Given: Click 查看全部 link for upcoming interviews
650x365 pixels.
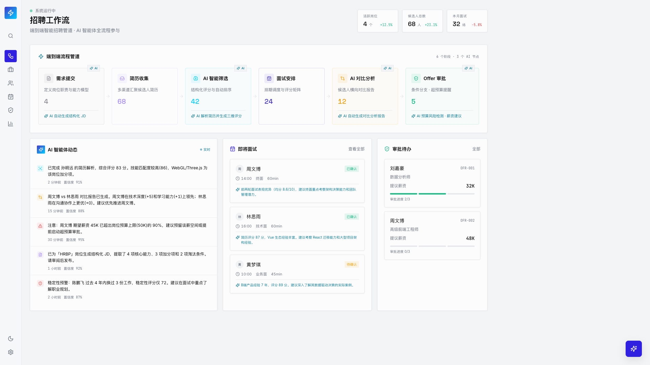Looking at the screenshot, I should [x=356, y=149].
